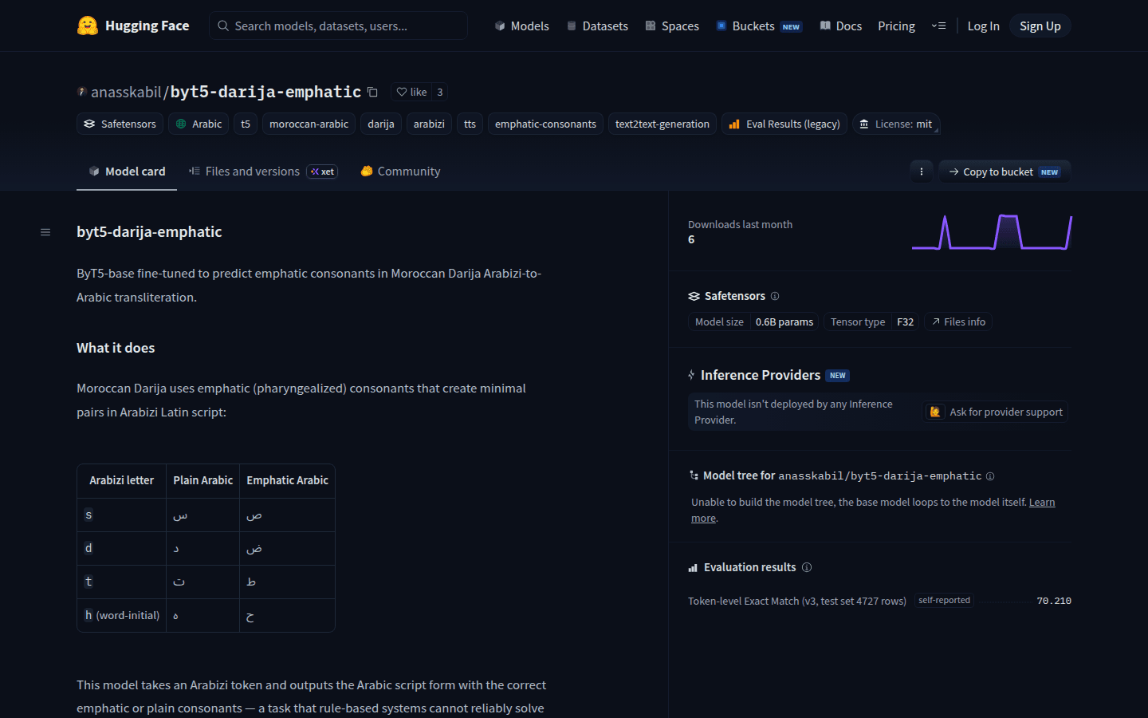Viewport: 1148px width, 718px height.
Task: Select the emphatic-consonants tag
Action: point(545,124)
